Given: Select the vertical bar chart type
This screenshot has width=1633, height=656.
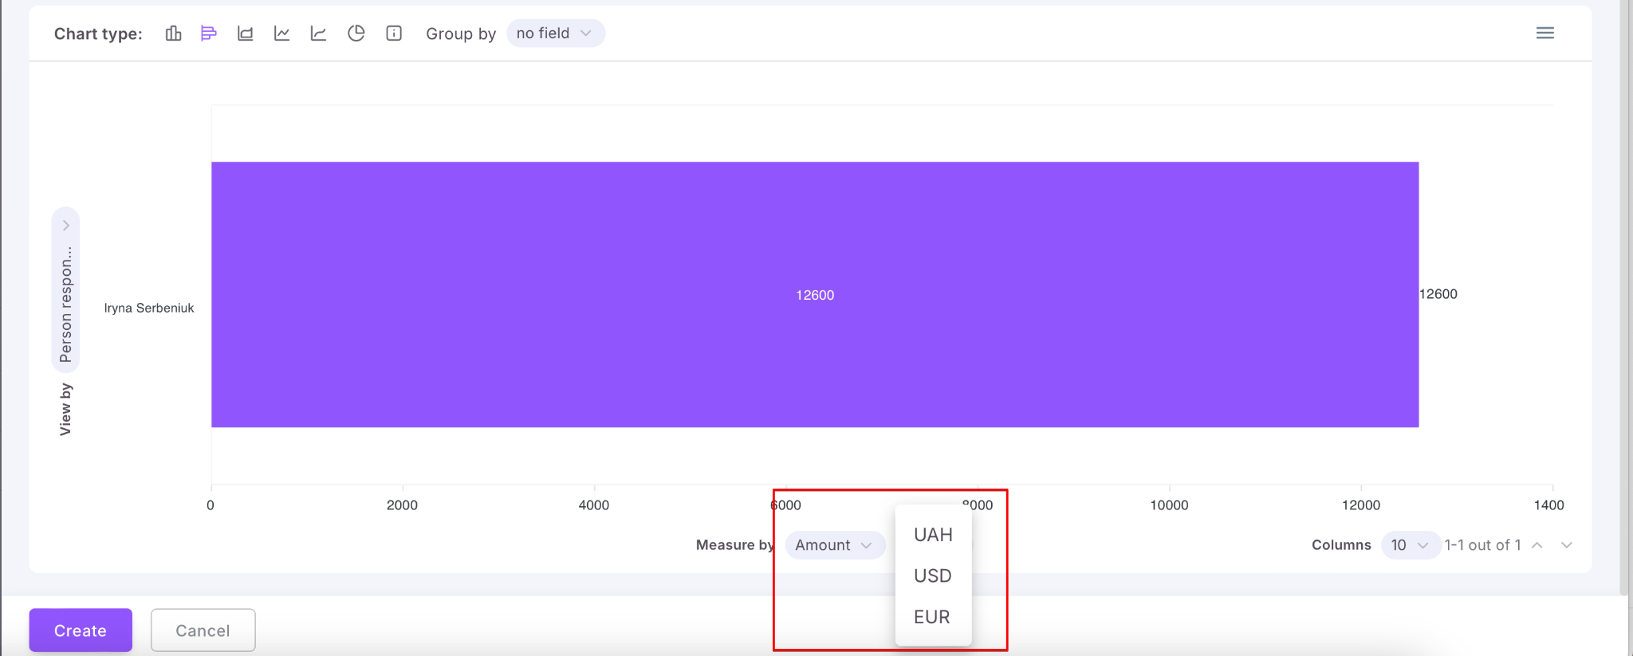Looking at the screenshot, I should [173, 33].
